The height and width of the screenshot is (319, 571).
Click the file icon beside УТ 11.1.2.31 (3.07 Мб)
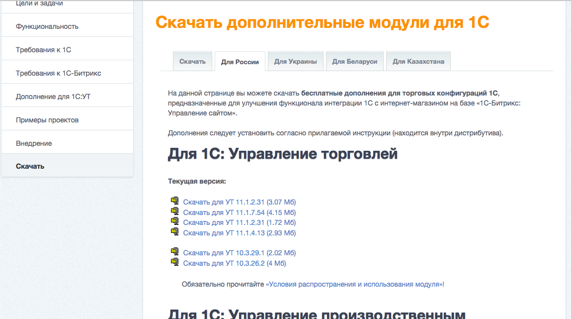[x=174, y=201]
